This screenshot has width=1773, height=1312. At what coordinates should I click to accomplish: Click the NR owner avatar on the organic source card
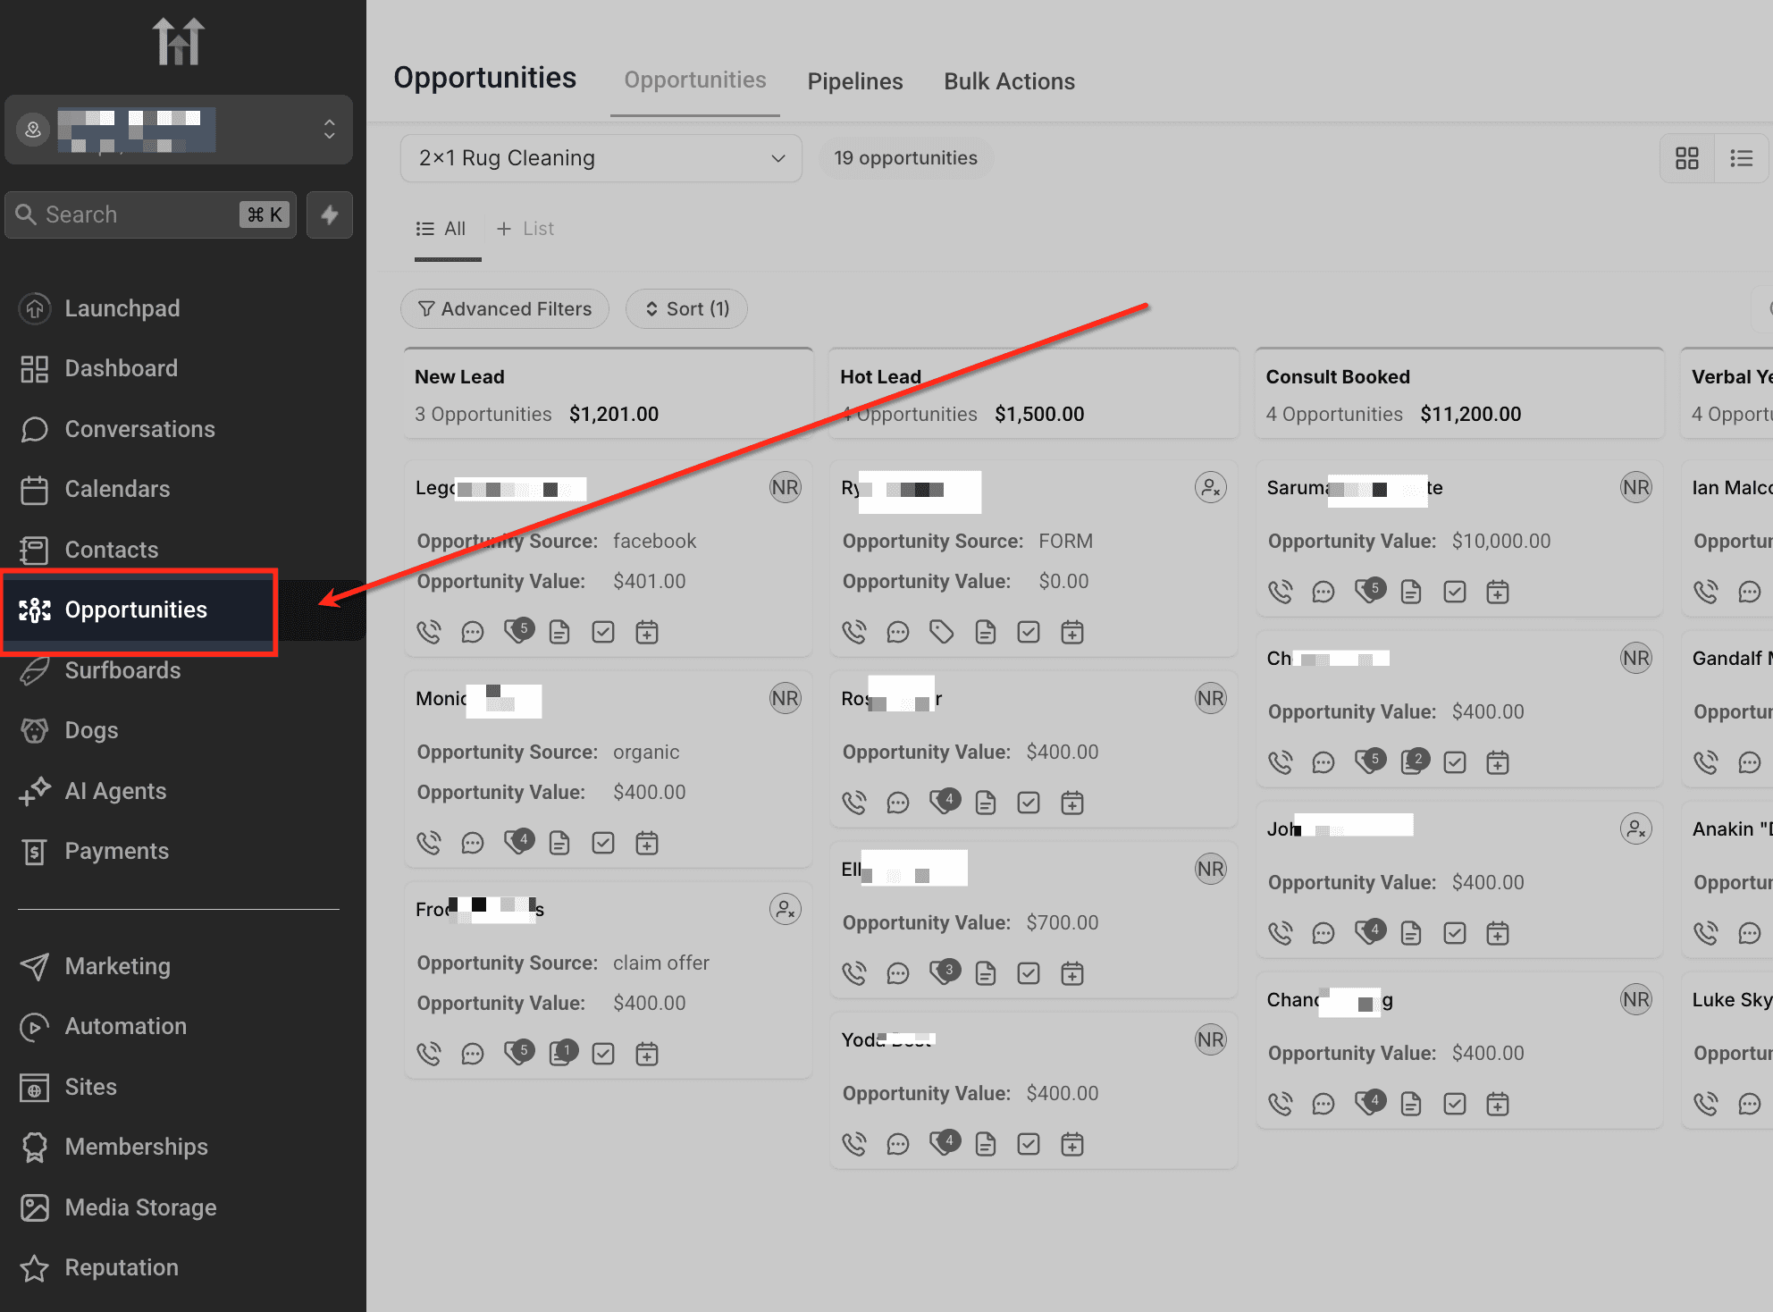786,698
